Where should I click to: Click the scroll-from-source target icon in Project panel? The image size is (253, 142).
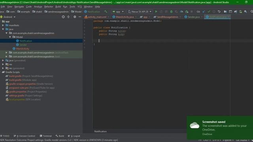[x=63, y=17]
